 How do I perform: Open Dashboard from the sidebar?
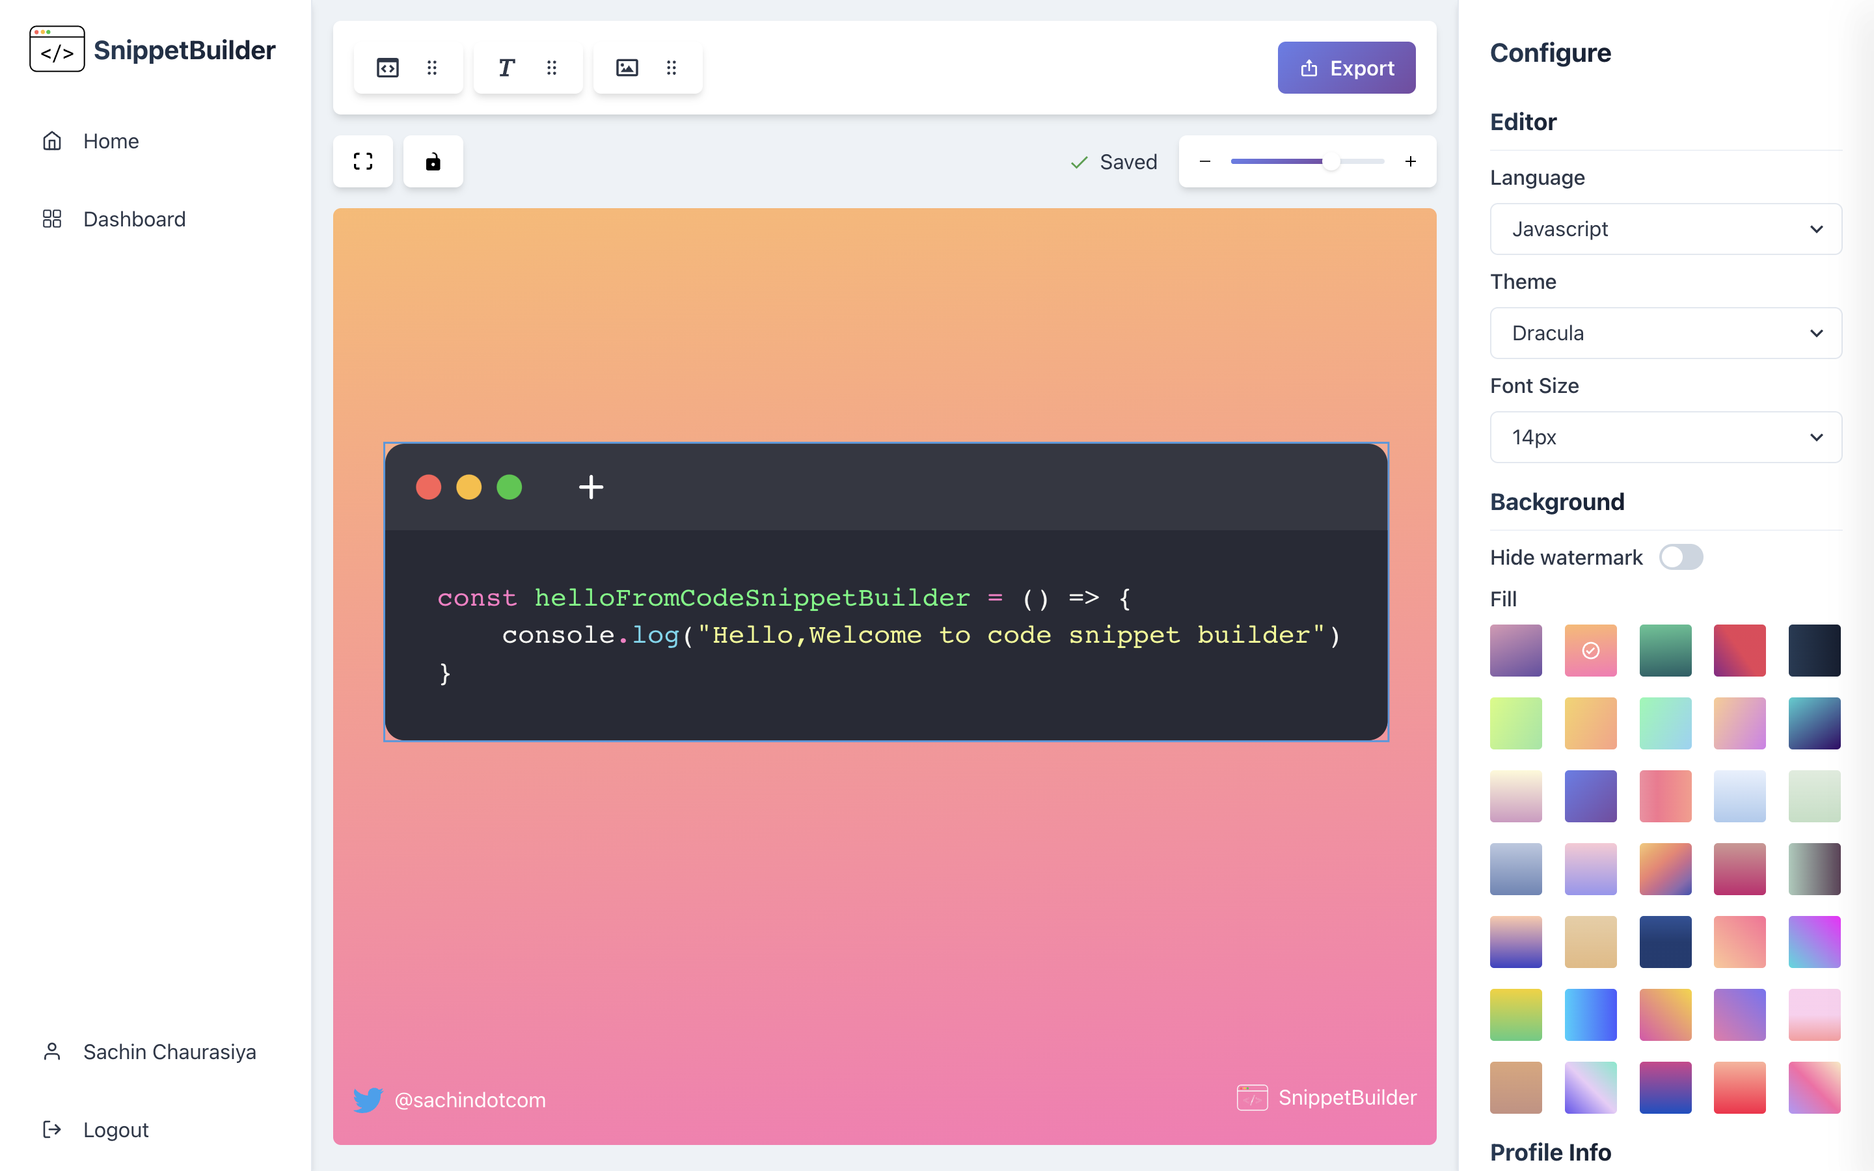coord(134,219)
